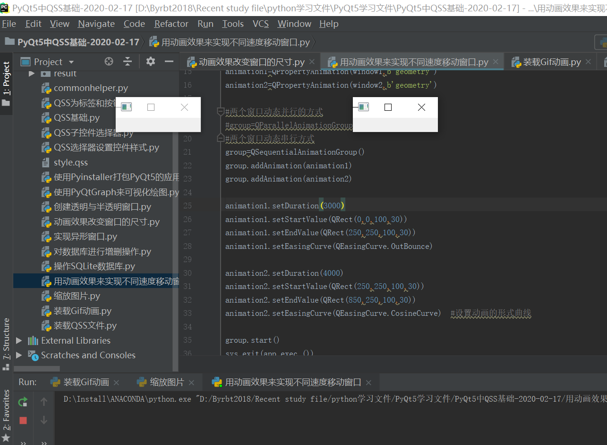The height and width of the screenshot is (445, 607).
Task: Close the 缩放图片 run tab
Action: [x=191, y=382]
